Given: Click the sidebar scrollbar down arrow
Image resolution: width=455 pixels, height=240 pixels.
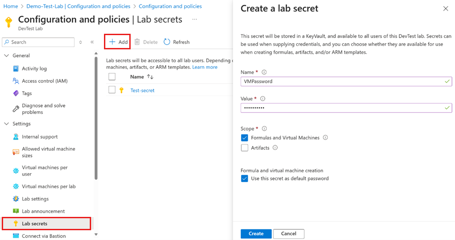Looking at the screenshot, I should click(x=96, y=235).
